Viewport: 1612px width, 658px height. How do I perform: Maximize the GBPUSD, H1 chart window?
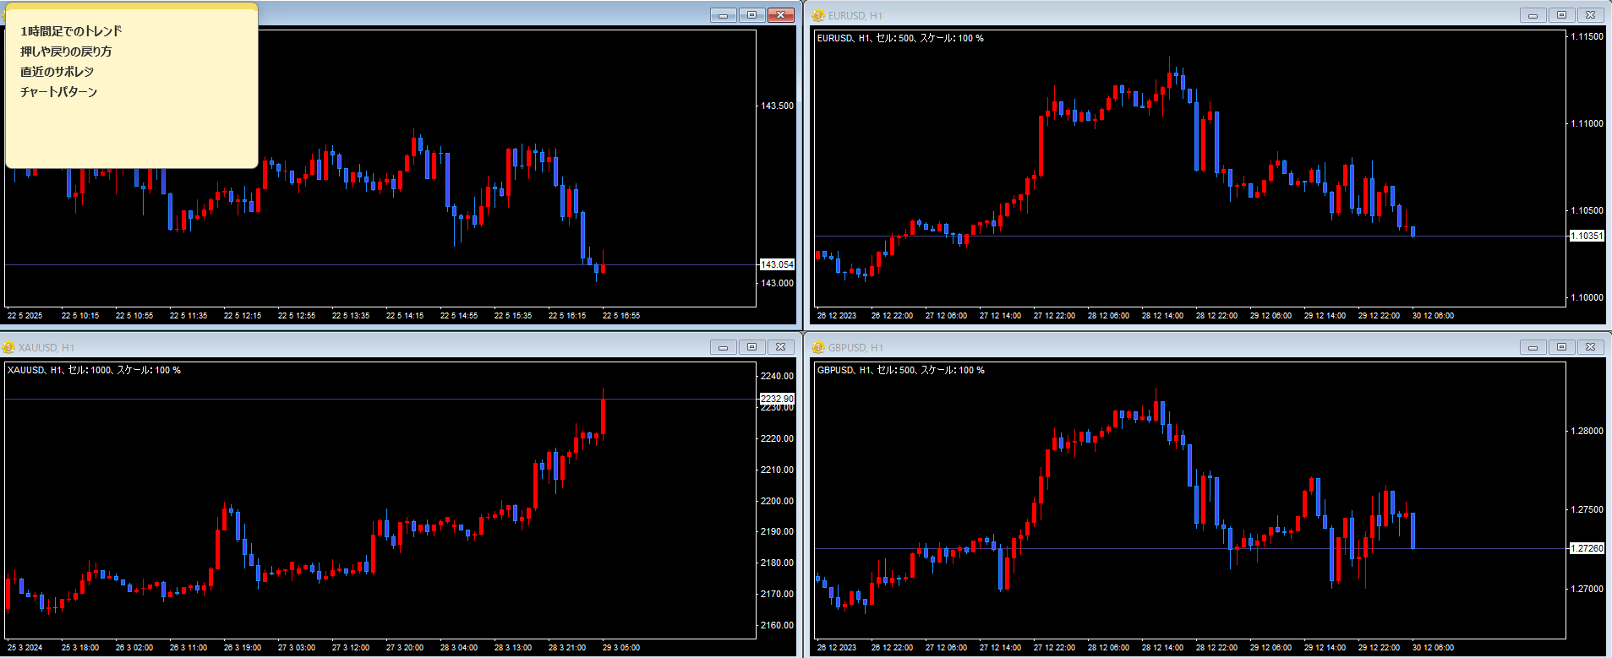click(1561, 347)
